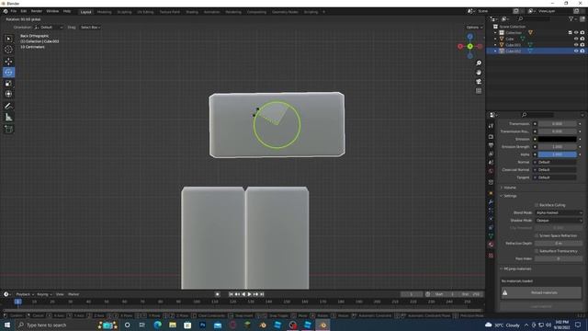Image resolution: width=588 pixels, height=331 pixels.
Task: Open the Shadow Mode dropdown
Action: [559, 221]
